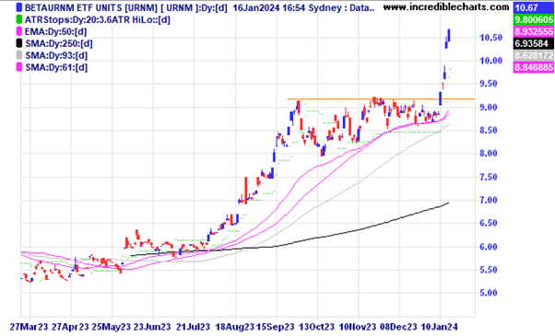Click the 27Mar23 date axis label
The width and height of the screenshot is (555, 336).
coord(29,327)
